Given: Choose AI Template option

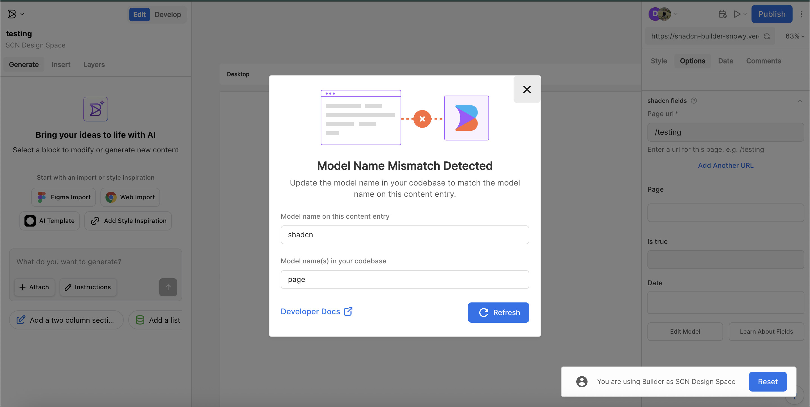Looking at the screenshot, I should (x=50, y=221).
